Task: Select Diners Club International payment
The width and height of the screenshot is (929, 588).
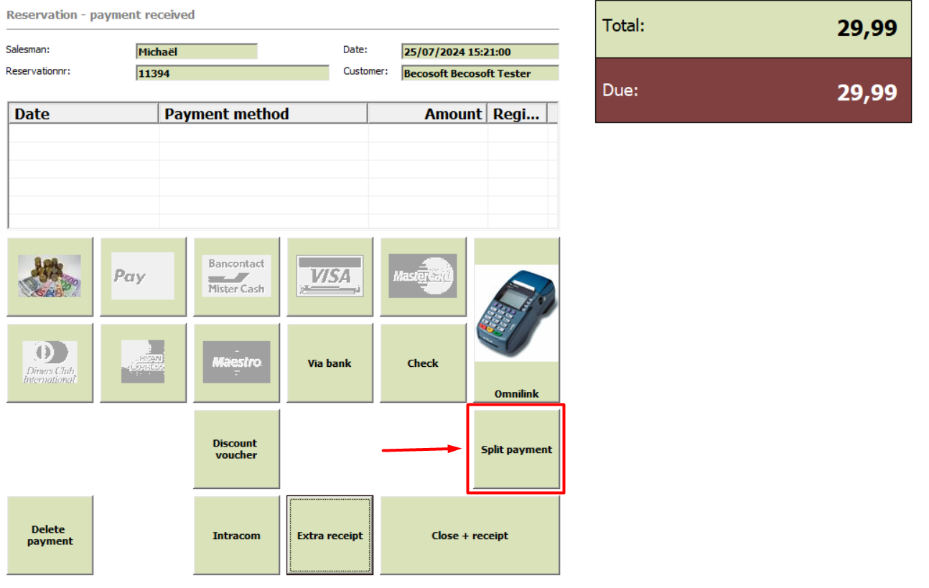Action: (50, 363)
